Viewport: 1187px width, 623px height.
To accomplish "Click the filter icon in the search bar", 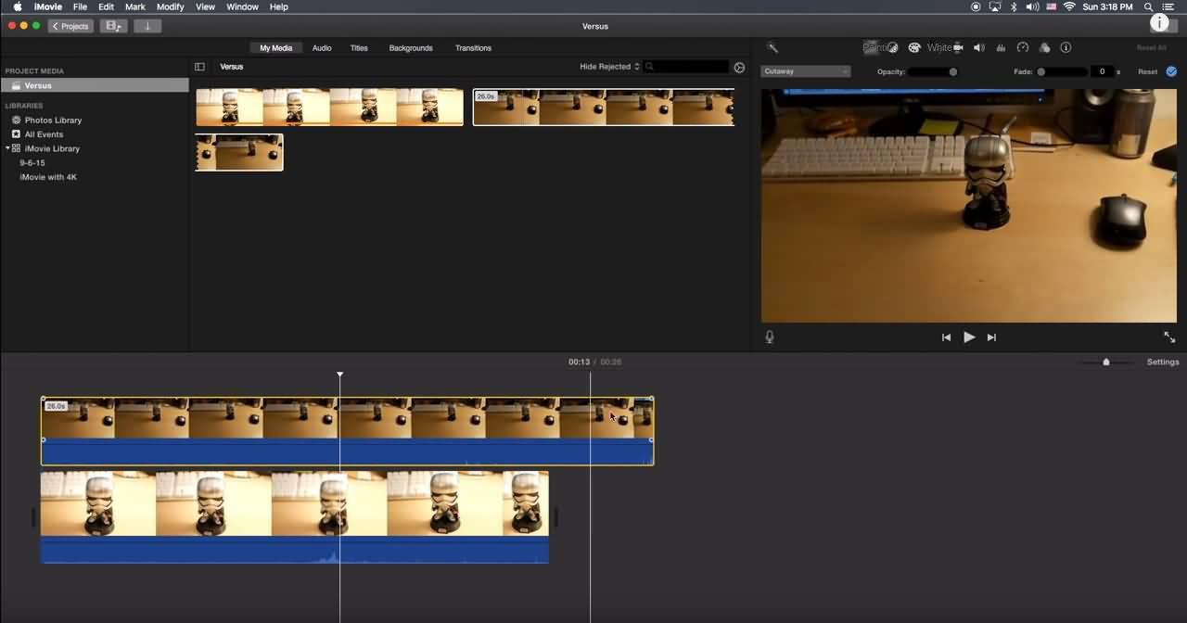I will point(738,67).
